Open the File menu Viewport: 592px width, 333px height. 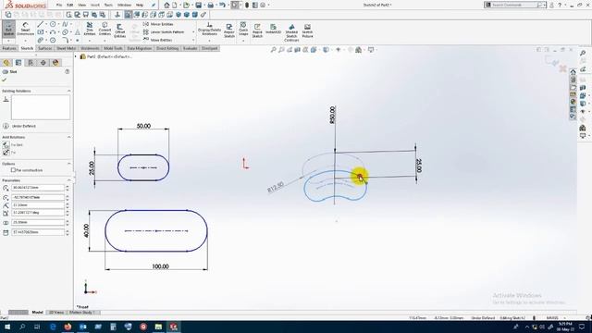[x=59, y=6]
